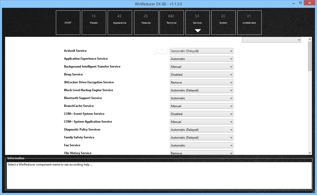Select the ActiveX Service label
The image size is (317, 195).
pyautogui.click(x=75, y=51)
